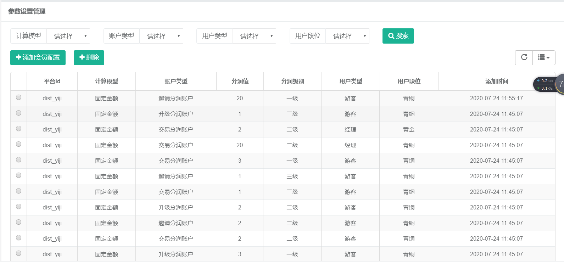
Task: Click the 添加时间 column header
Action: pos(497,82)
